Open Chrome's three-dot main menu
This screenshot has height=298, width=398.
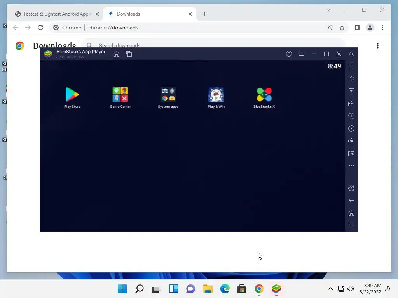(x=382, y=28)
